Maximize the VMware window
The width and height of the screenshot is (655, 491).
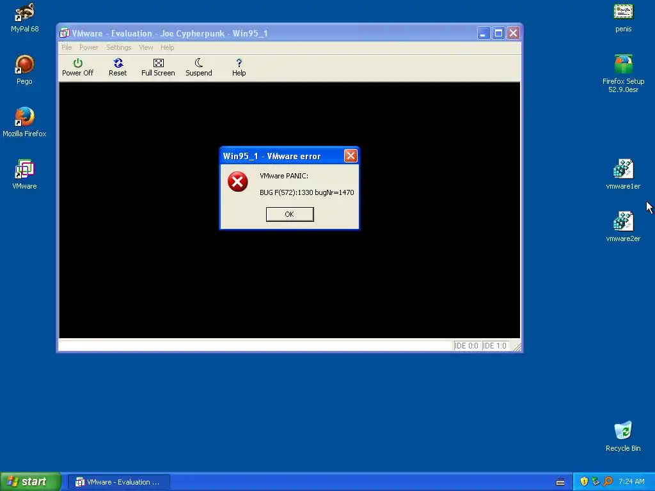[x=498, y=33]
